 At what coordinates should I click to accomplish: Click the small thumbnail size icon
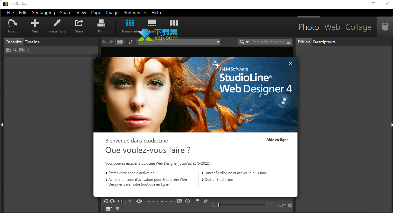[214, 205]
